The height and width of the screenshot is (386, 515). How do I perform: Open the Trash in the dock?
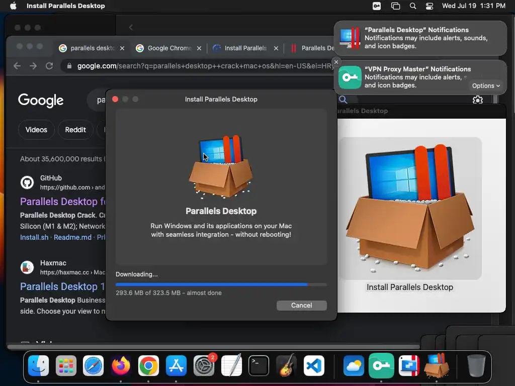click(x=476, y=366)
